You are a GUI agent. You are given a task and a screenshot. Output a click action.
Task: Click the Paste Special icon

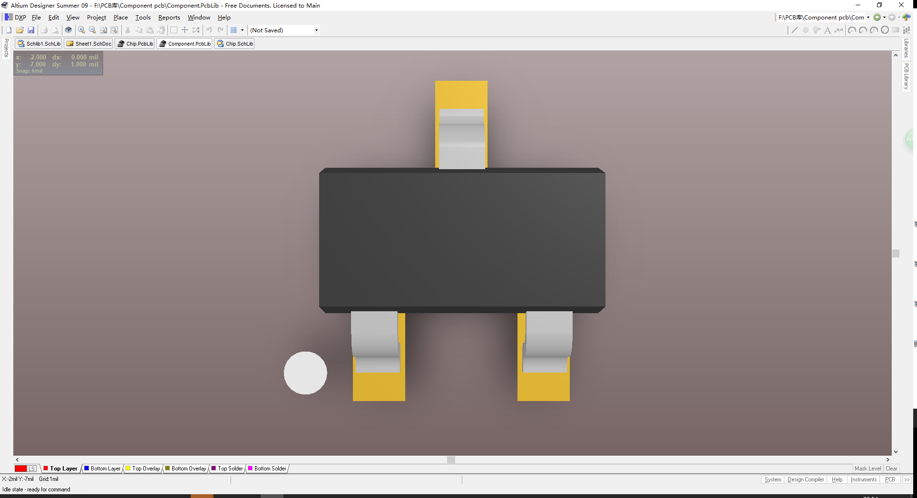161,30
